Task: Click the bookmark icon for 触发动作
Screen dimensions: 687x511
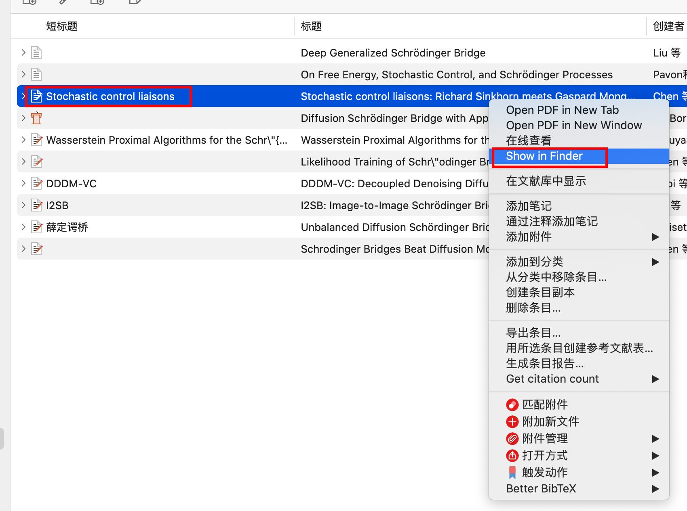Action: click(x=512, y=472)
